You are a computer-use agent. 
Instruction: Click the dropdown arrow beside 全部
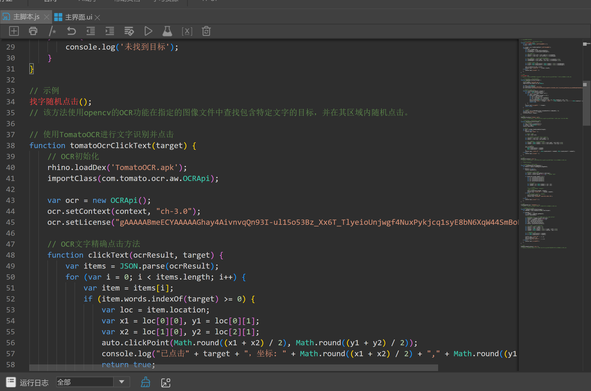(x=122, y=382)
